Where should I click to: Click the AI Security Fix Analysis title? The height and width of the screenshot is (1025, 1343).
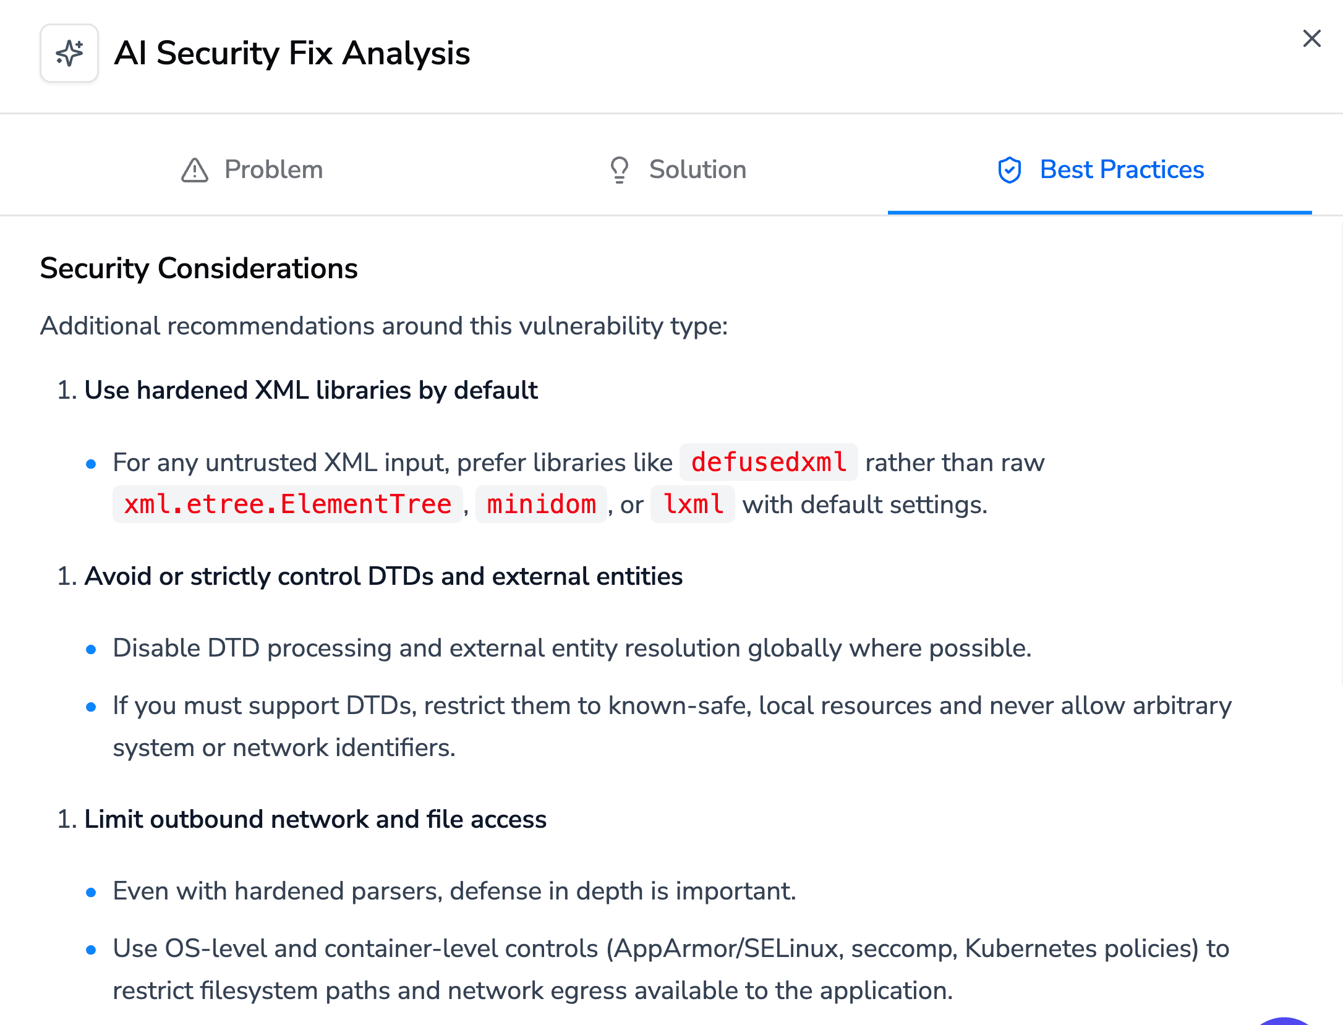pyautogui.click(x=292, y=53)
